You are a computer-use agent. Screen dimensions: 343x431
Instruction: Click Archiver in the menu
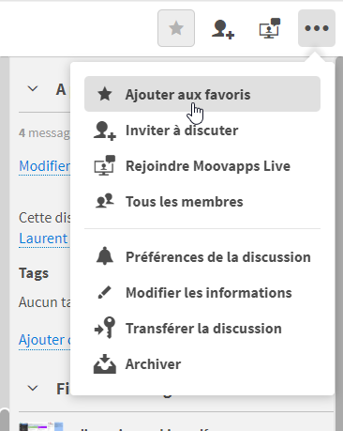click(x=202, y=364)
